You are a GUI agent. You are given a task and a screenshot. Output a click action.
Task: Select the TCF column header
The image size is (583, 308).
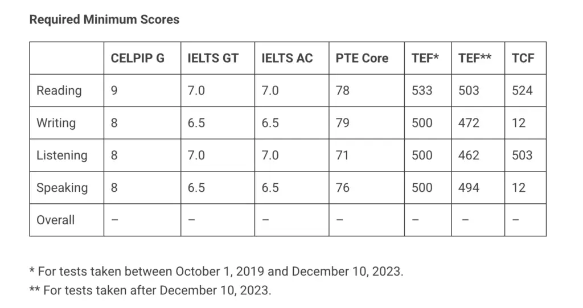pyautogui.click(x=523, y=58)
